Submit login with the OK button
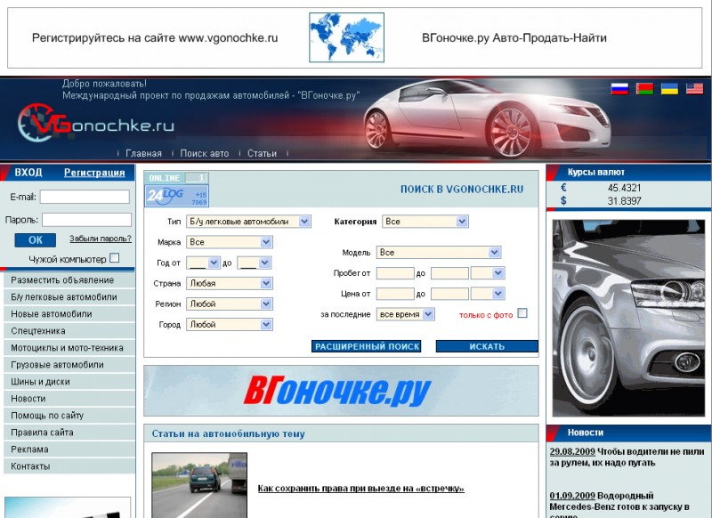The height and width of the screenshot is (518, 712). point(35,240)
